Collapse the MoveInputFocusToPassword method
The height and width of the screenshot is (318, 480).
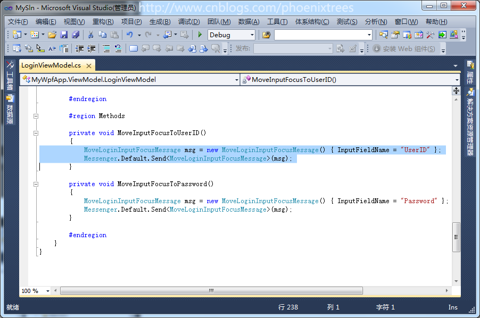coord(36,184)
